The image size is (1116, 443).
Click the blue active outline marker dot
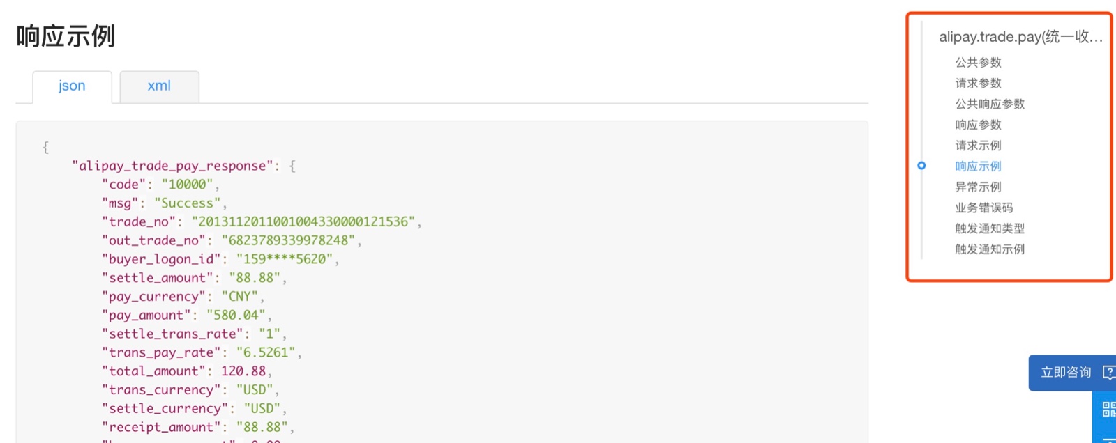point(921,166)
